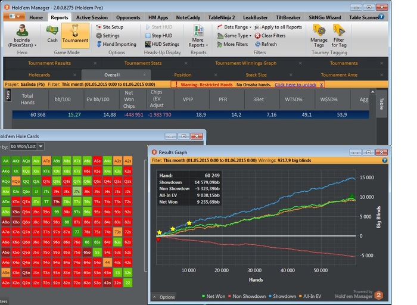The height and width of the screenshot is (305, 417).
Task: Click the 'Click here to unlock' link
Action: tap(295, 85)
